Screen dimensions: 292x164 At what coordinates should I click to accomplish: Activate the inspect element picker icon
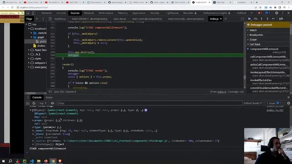[x=28, y=13]
